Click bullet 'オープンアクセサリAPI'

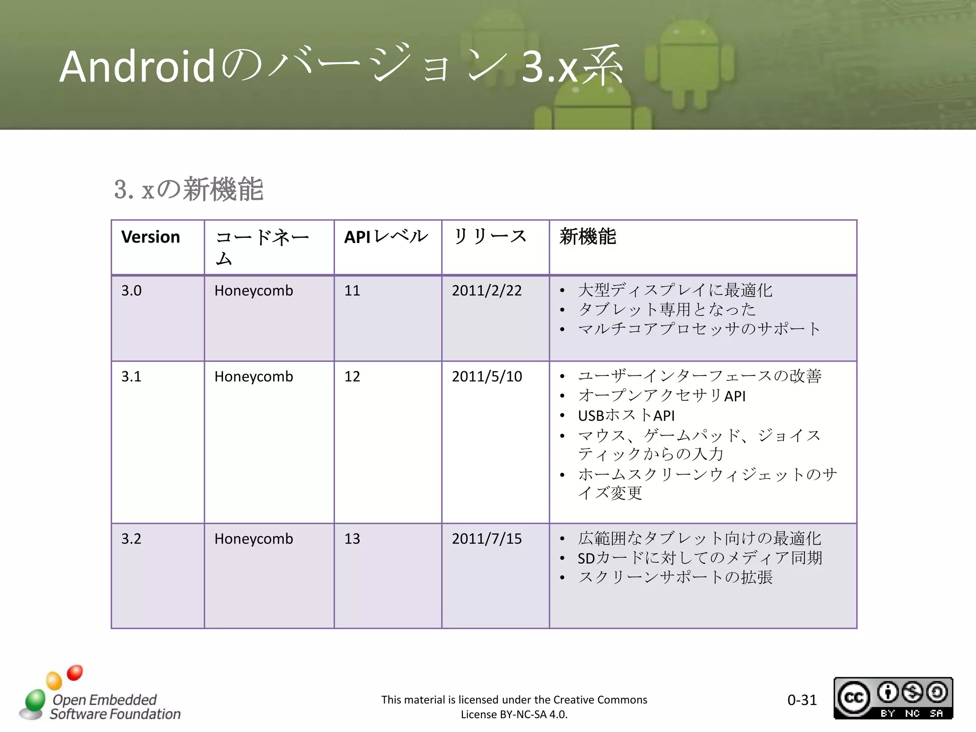662,396
